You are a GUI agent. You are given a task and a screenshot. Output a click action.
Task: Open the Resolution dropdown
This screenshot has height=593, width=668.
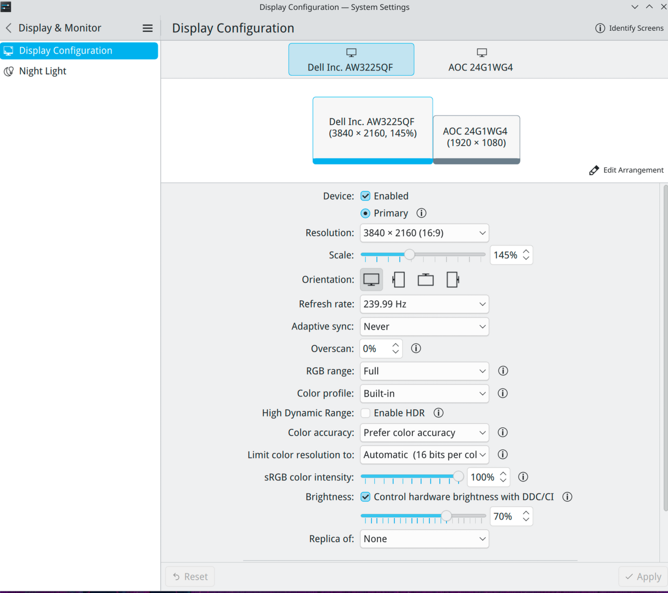click(424, 233)
